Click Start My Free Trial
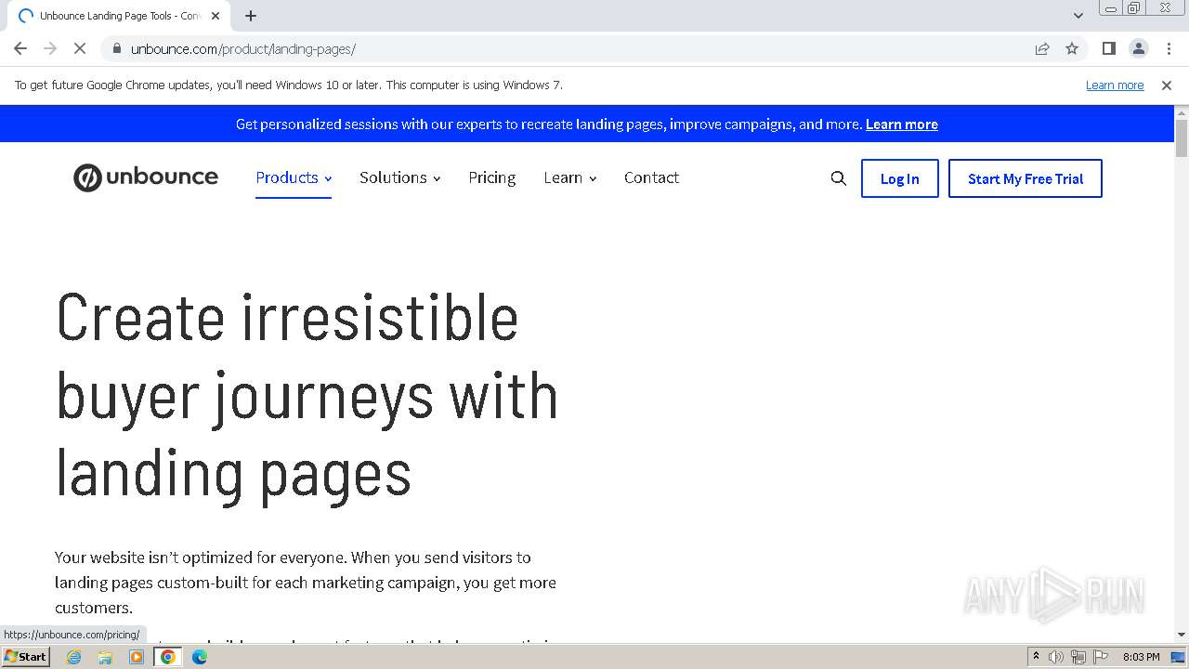This screenshot has height=669, width=1189. [1026, 178]
